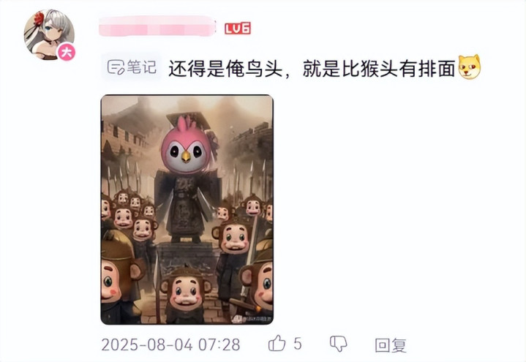526x362 pixels.
Task: Open the 笔记 tag label
Action: click(132, 67)
